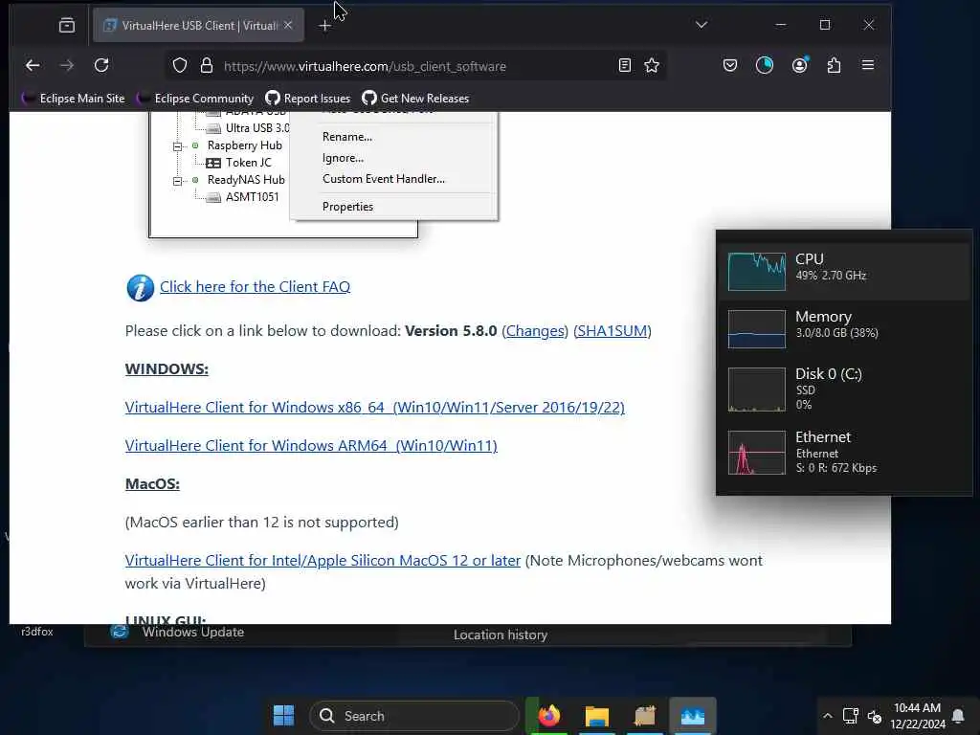980x735 pixels.
Task: Open Firefox View tab list icon
Action: [x=67, y=25]
